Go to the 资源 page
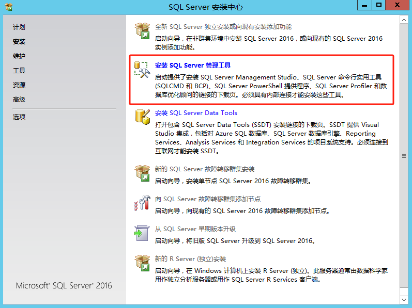The width and height of the screenshot is (412, 308). (19, 85)
